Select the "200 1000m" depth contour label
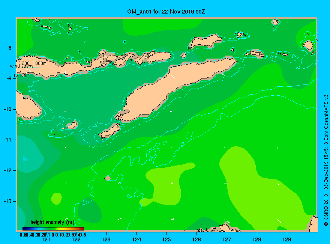 [34, 63]
